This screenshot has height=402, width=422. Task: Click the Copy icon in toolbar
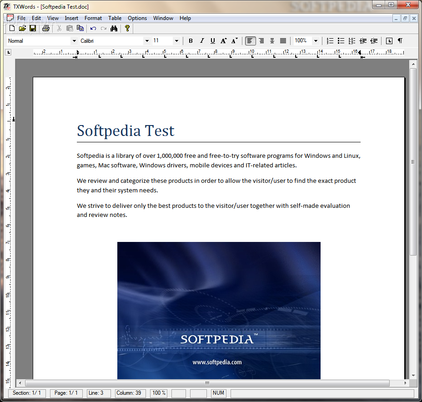tap(80, 28)
